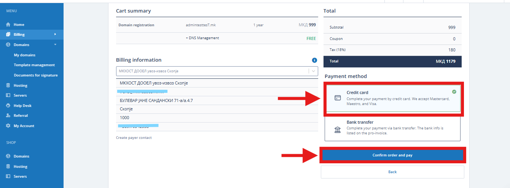Select the Bank transfer payment method
Image resolution: width=510 pixels, height=188 pixels.
[x=392, y=128]
